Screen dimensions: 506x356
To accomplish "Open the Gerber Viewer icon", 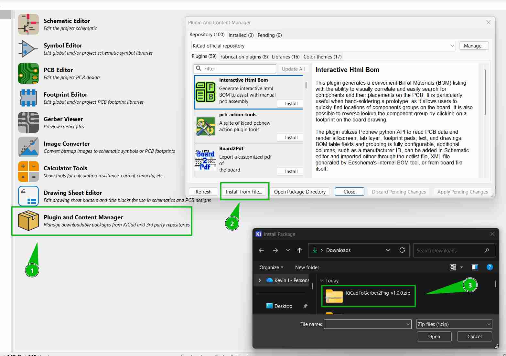I will [28, 122].
